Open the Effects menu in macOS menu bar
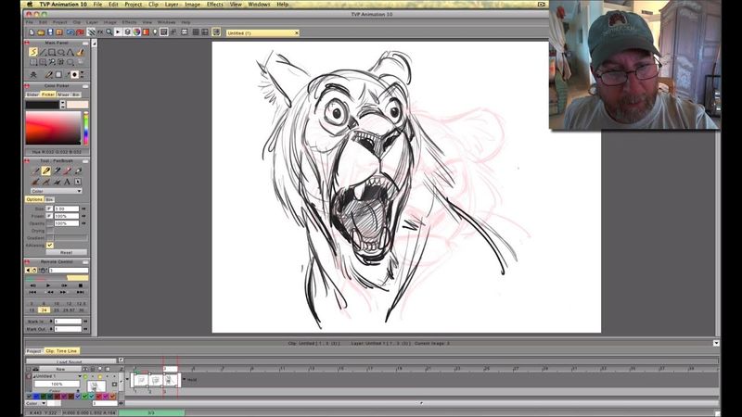 tap(215, 5)
